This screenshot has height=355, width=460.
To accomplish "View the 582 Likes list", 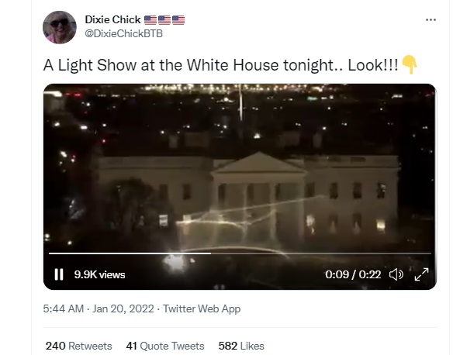I will point(241,346).
